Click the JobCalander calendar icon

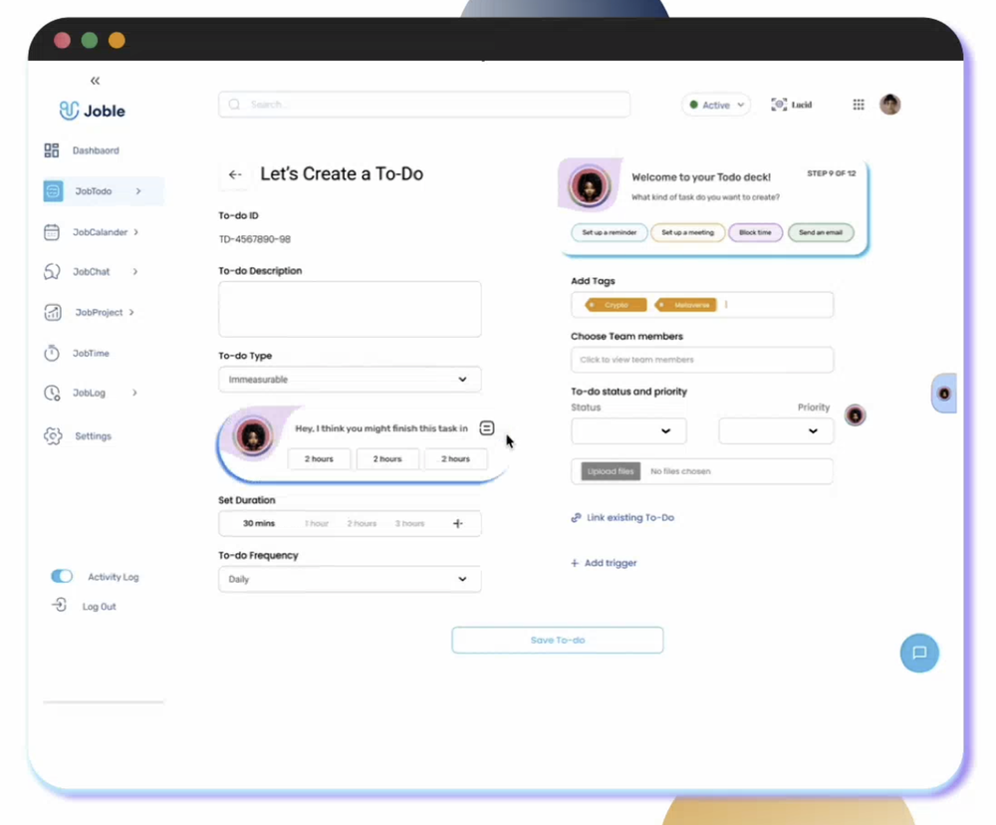click(52, 232)
